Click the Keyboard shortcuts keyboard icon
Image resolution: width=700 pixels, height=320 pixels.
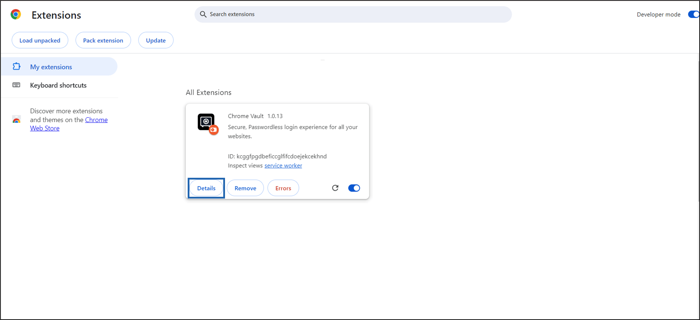(x=17, y=85)
